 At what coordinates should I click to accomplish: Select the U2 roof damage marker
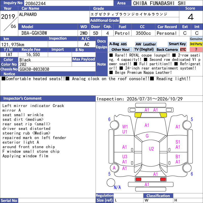tap(151, 149)
